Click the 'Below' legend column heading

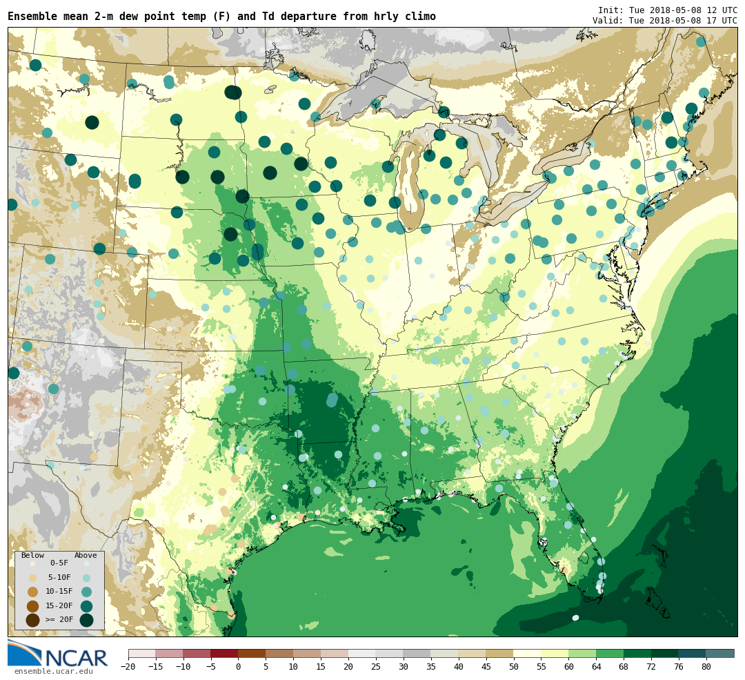pyautogui.click(x=32, y=555)
